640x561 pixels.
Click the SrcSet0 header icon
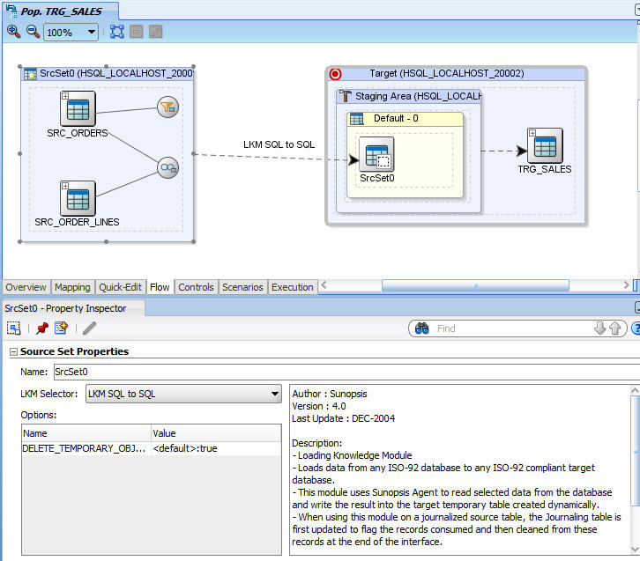30,74
